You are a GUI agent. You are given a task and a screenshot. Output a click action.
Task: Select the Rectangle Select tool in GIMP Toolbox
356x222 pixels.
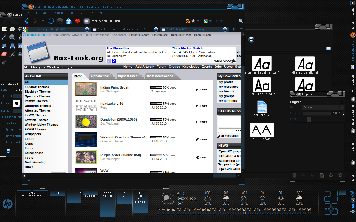point(4,29)
